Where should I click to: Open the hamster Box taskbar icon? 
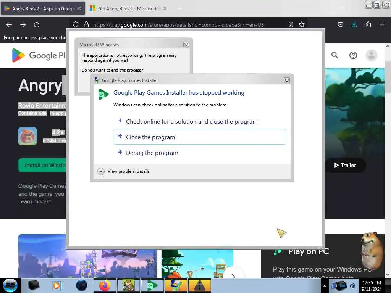pos(129,285)
